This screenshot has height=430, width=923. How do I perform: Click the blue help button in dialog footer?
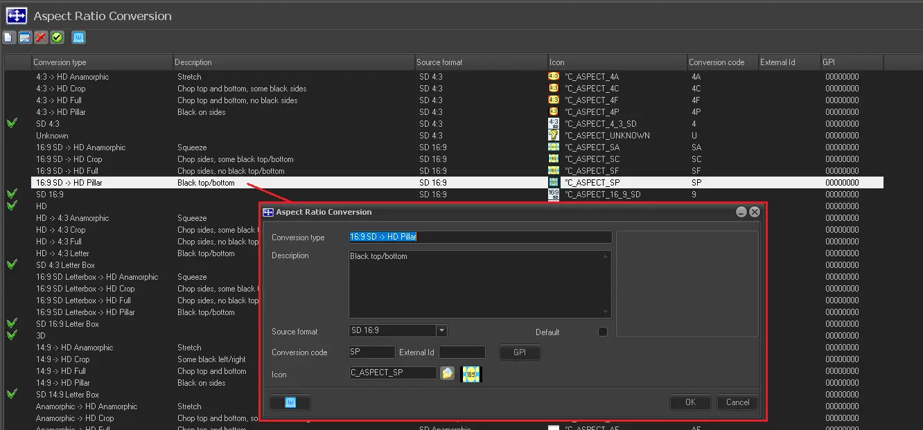pos(290,402)
